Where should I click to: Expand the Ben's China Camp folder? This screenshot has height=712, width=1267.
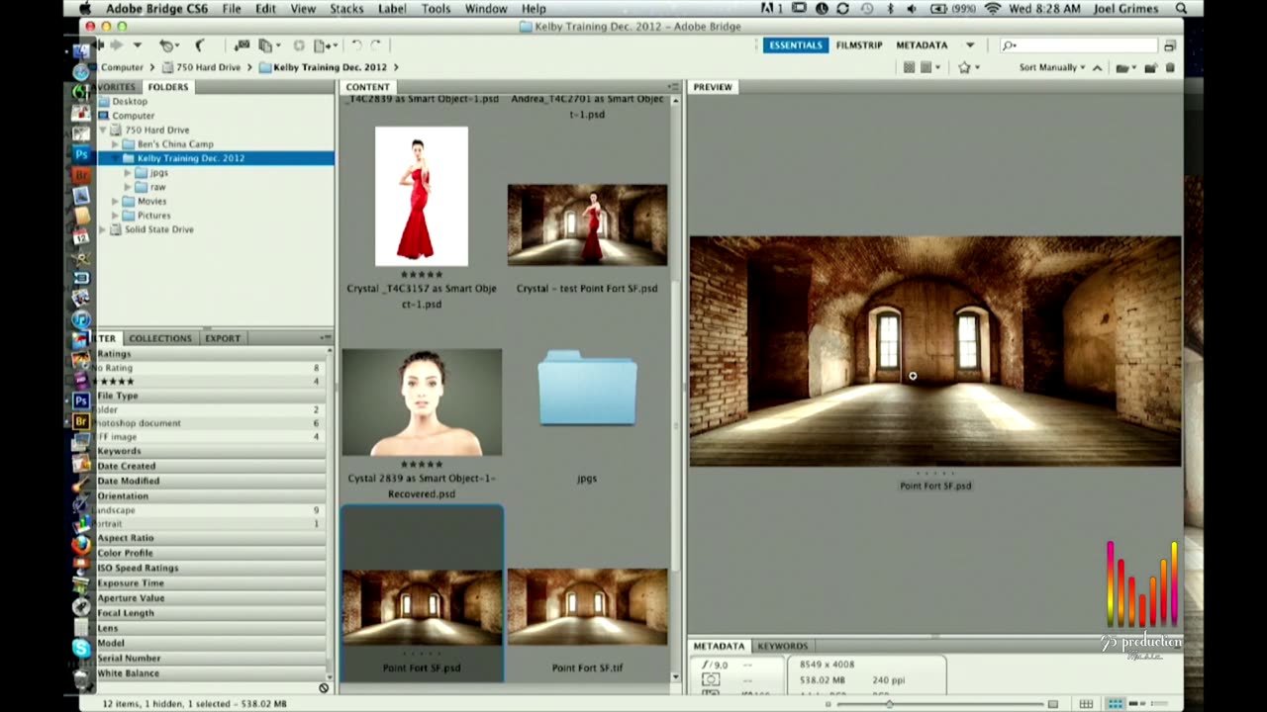click(x=115, y=144)
